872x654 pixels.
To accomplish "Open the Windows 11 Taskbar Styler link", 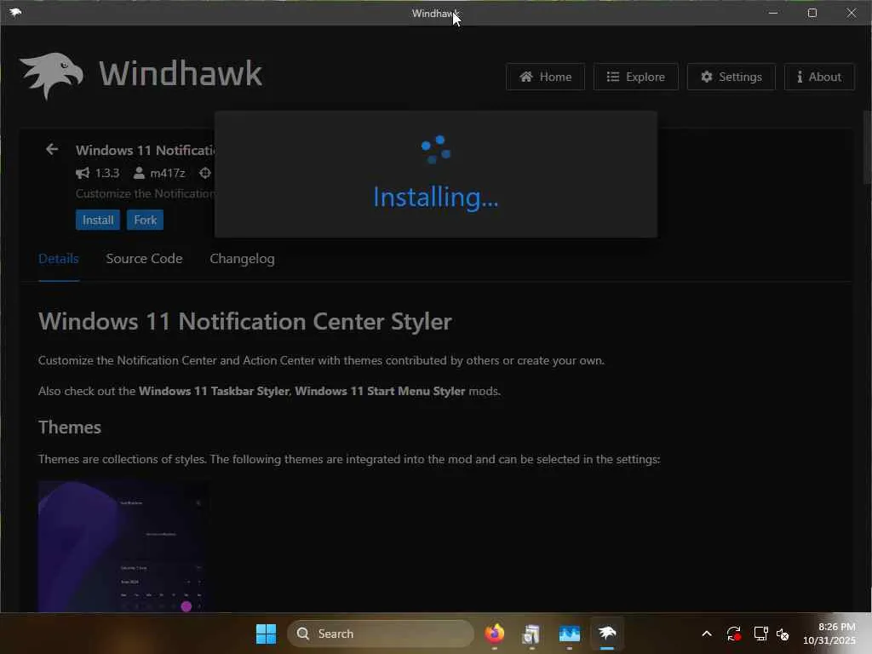I will click(214, 391).
